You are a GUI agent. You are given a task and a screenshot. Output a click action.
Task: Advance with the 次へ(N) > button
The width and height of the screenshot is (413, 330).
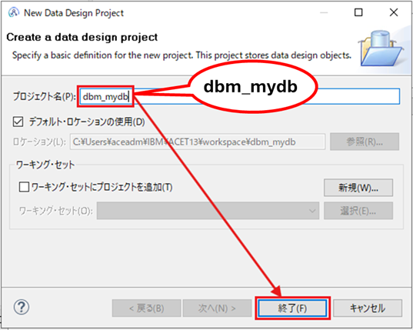click(x=217, y=308)
